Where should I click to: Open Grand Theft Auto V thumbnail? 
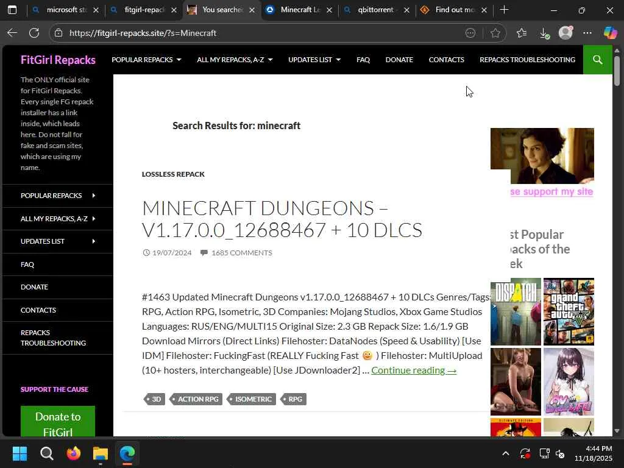569,311
